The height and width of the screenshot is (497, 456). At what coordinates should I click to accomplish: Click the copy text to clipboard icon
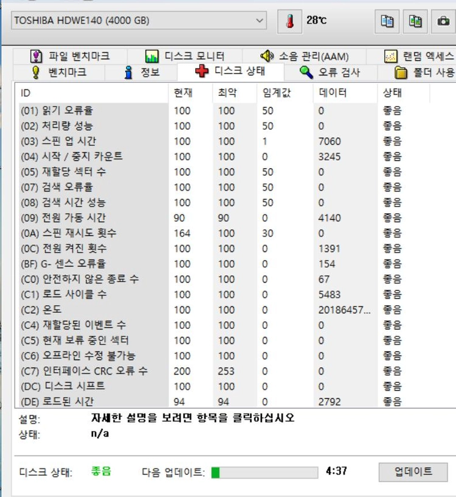point(387,21)
